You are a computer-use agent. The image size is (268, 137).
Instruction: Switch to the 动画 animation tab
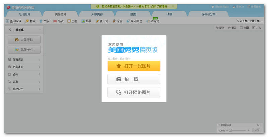pyautogui.click(x=169, y=14)
